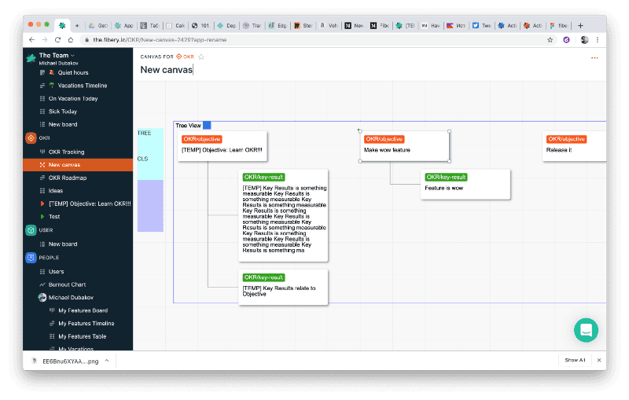Select the light purple rectangle shape
629x400 pixels.
pos(150,206)
